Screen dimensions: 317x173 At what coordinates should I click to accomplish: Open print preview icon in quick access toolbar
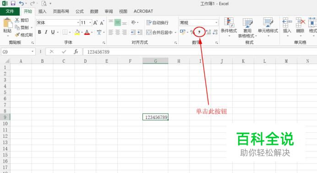44,3
